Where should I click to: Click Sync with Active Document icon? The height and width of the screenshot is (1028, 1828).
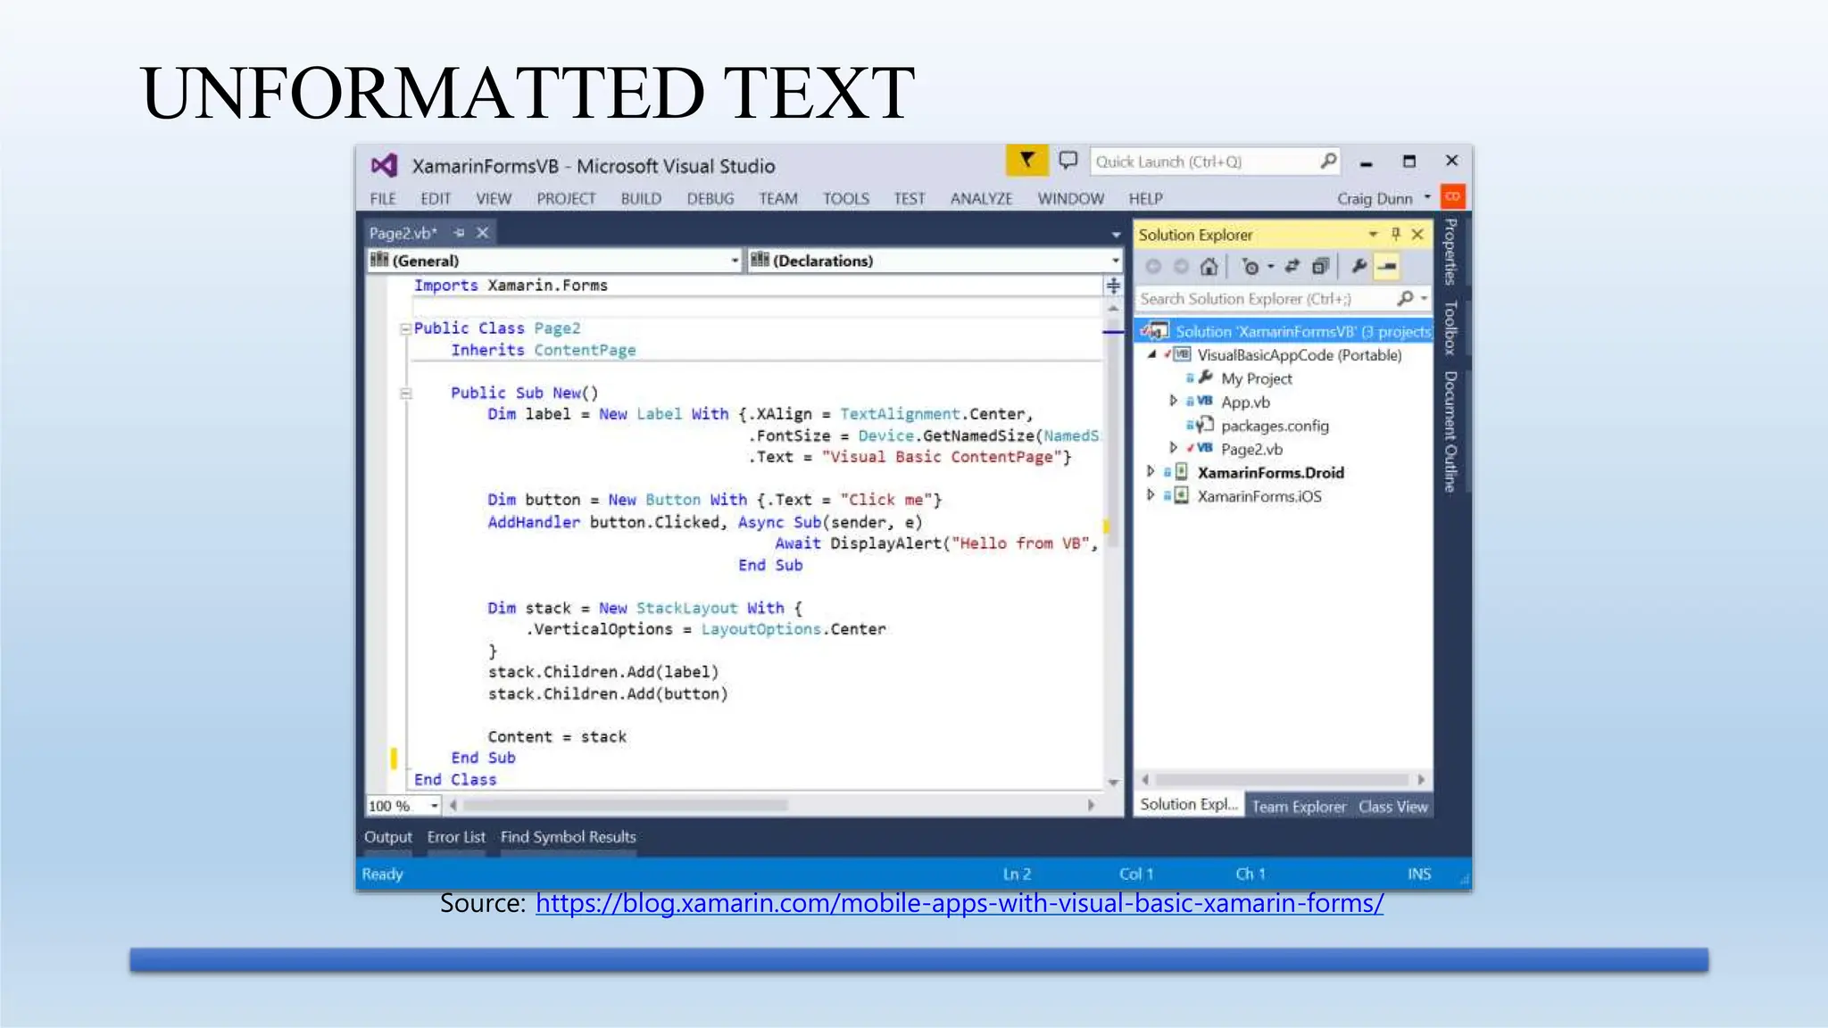pyautogui.click(x=1292, y=266)
